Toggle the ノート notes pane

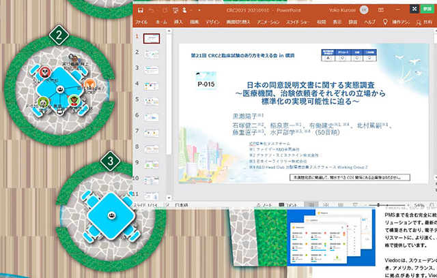point(264,205)
